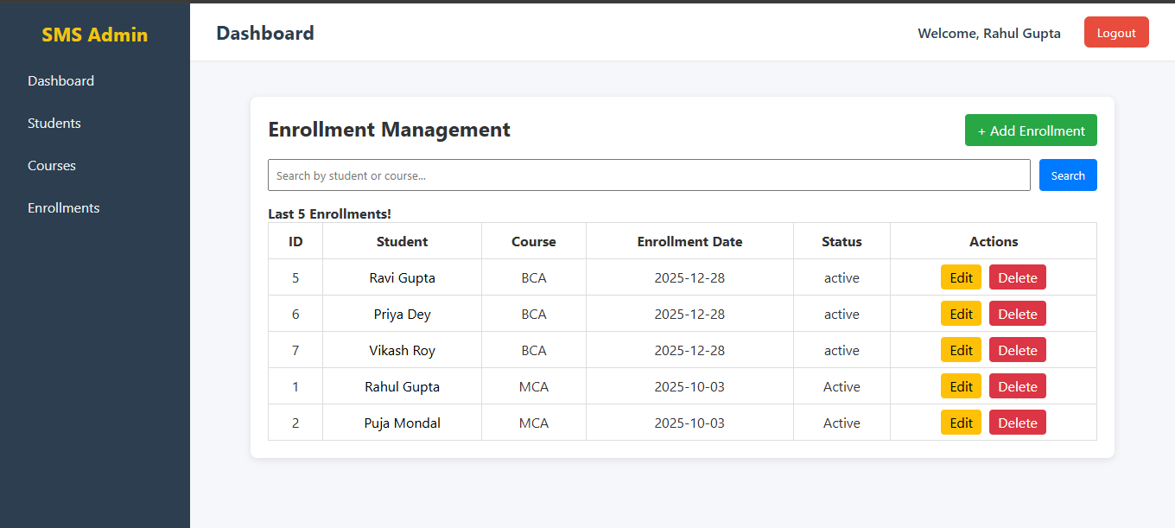Click the Rahul Gupta table cell
1175x528 pixels.
click(x=402, y=386)
